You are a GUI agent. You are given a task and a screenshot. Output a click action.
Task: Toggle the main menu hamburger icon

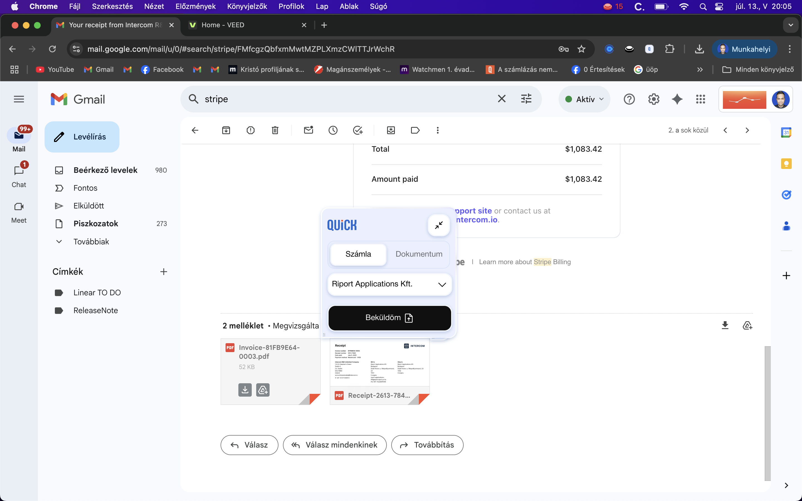[x=19, y=99]
